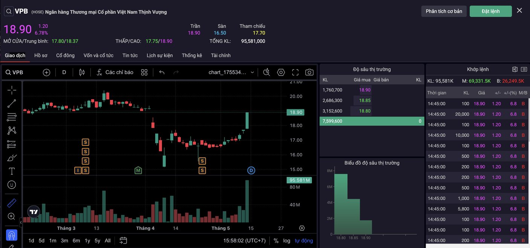This screenshot has height=248, width=530.
Task: Select the 6m time range
Action: tap(76, 240)
